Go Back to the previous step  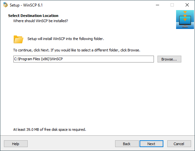(127, 144)
